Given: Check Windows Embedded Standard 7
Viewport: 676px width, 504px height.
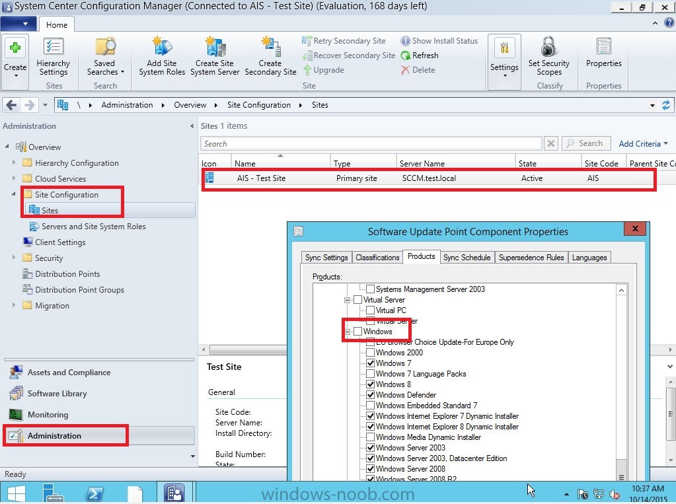Looking at the screenshot, I should 370,406.
